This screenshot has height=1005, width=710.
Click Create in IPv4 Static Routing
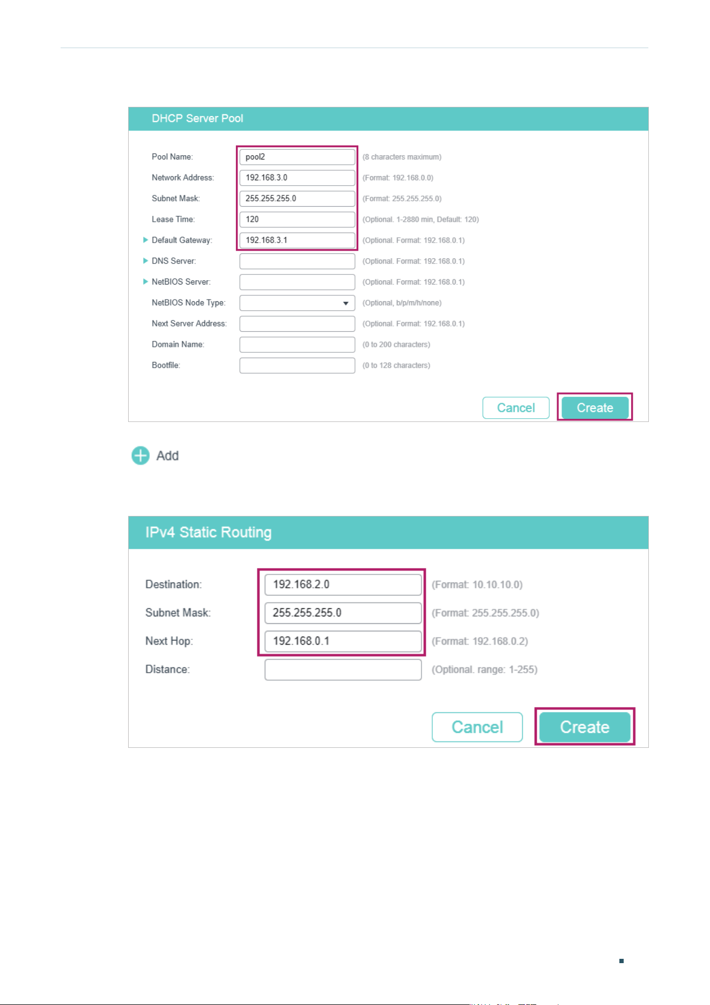pos(585,727)
